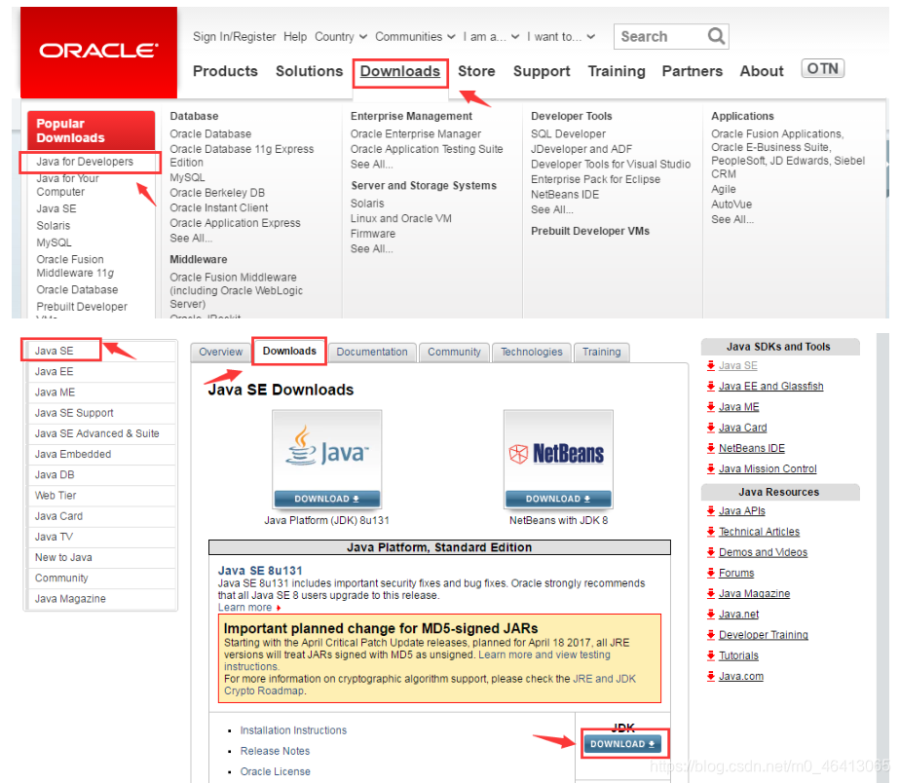Screen dimensions: 900x784
Task: Click the AutoVue link under Applications
Action: [731, 205]
